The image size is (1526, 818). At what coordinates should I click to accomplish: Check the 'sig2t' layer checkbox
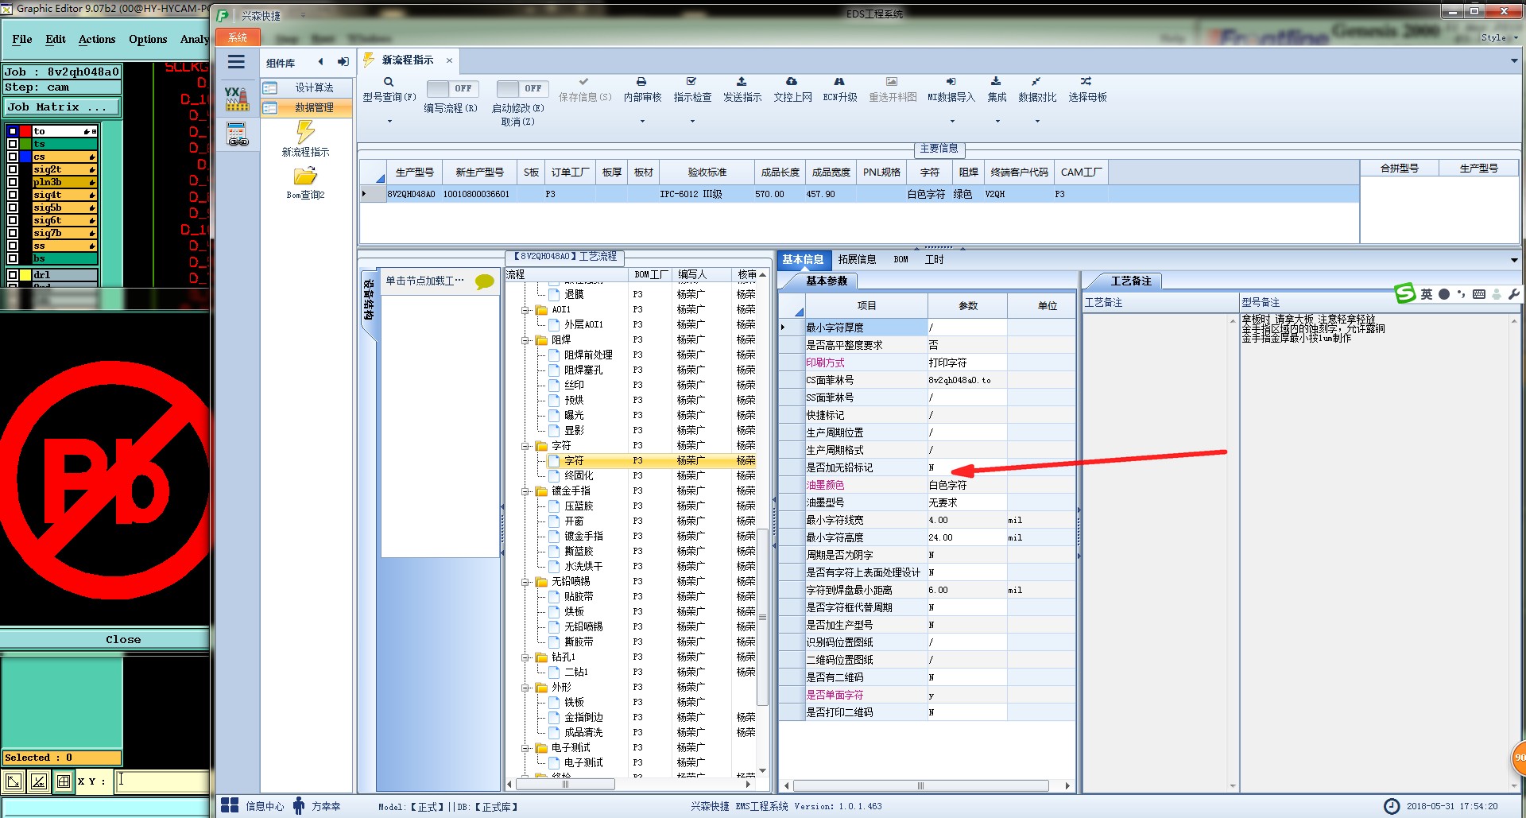(x=13, y=169)
